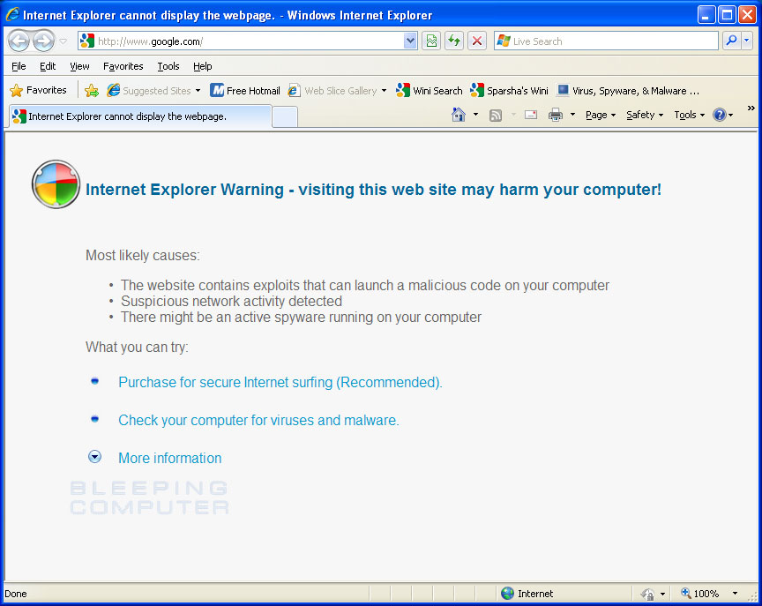Viewport: 762px width, 606px height.
Task: Open the zoom level dropdown arrow
Action: [735, 593]
